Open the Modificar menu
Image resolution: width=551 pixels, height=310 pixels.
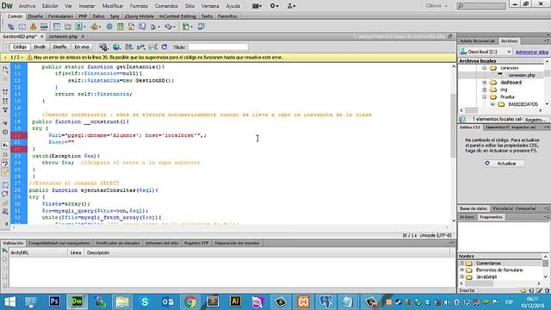[x=113, y=6]
